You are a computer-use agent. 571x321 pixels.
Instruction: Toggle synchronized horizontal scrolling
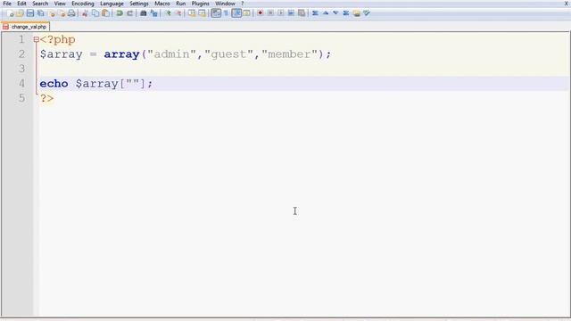202,13
